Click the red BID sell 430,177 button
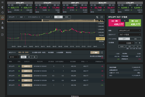The image size is (145, 97). pos(116,23)
